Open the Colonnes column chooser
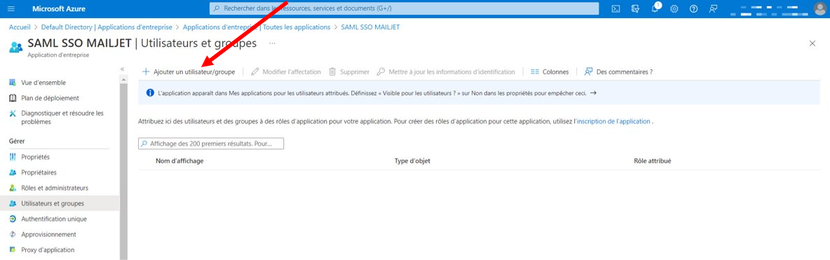This screenshot has height=260, width=830. point(550,71)
